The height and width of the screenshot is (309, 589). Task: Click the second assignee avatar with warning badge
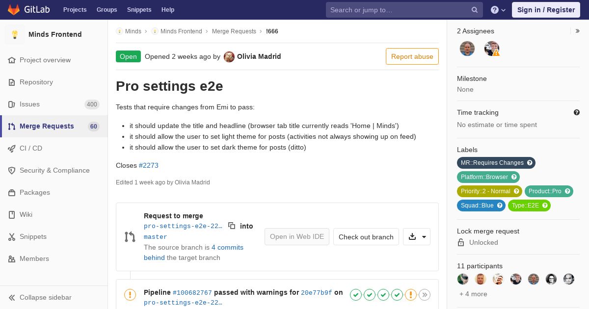click(x=492, y=49)
